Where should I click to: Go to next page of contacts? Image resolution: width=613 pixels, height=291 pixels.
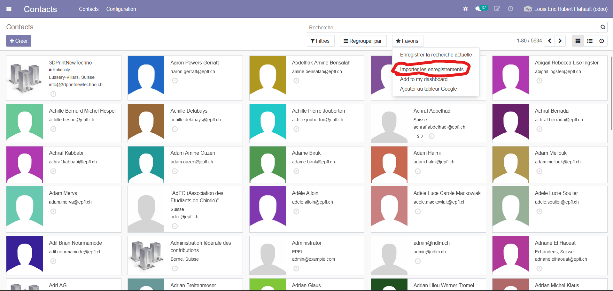[x=560, y=41]
